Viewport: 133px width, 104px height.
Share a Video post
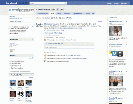pos(69,18)
